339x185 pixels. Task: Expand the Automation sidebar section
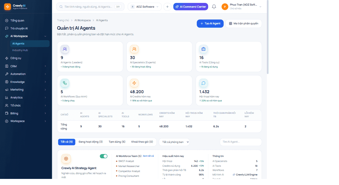pyautogui.click(x=45, y=74)
